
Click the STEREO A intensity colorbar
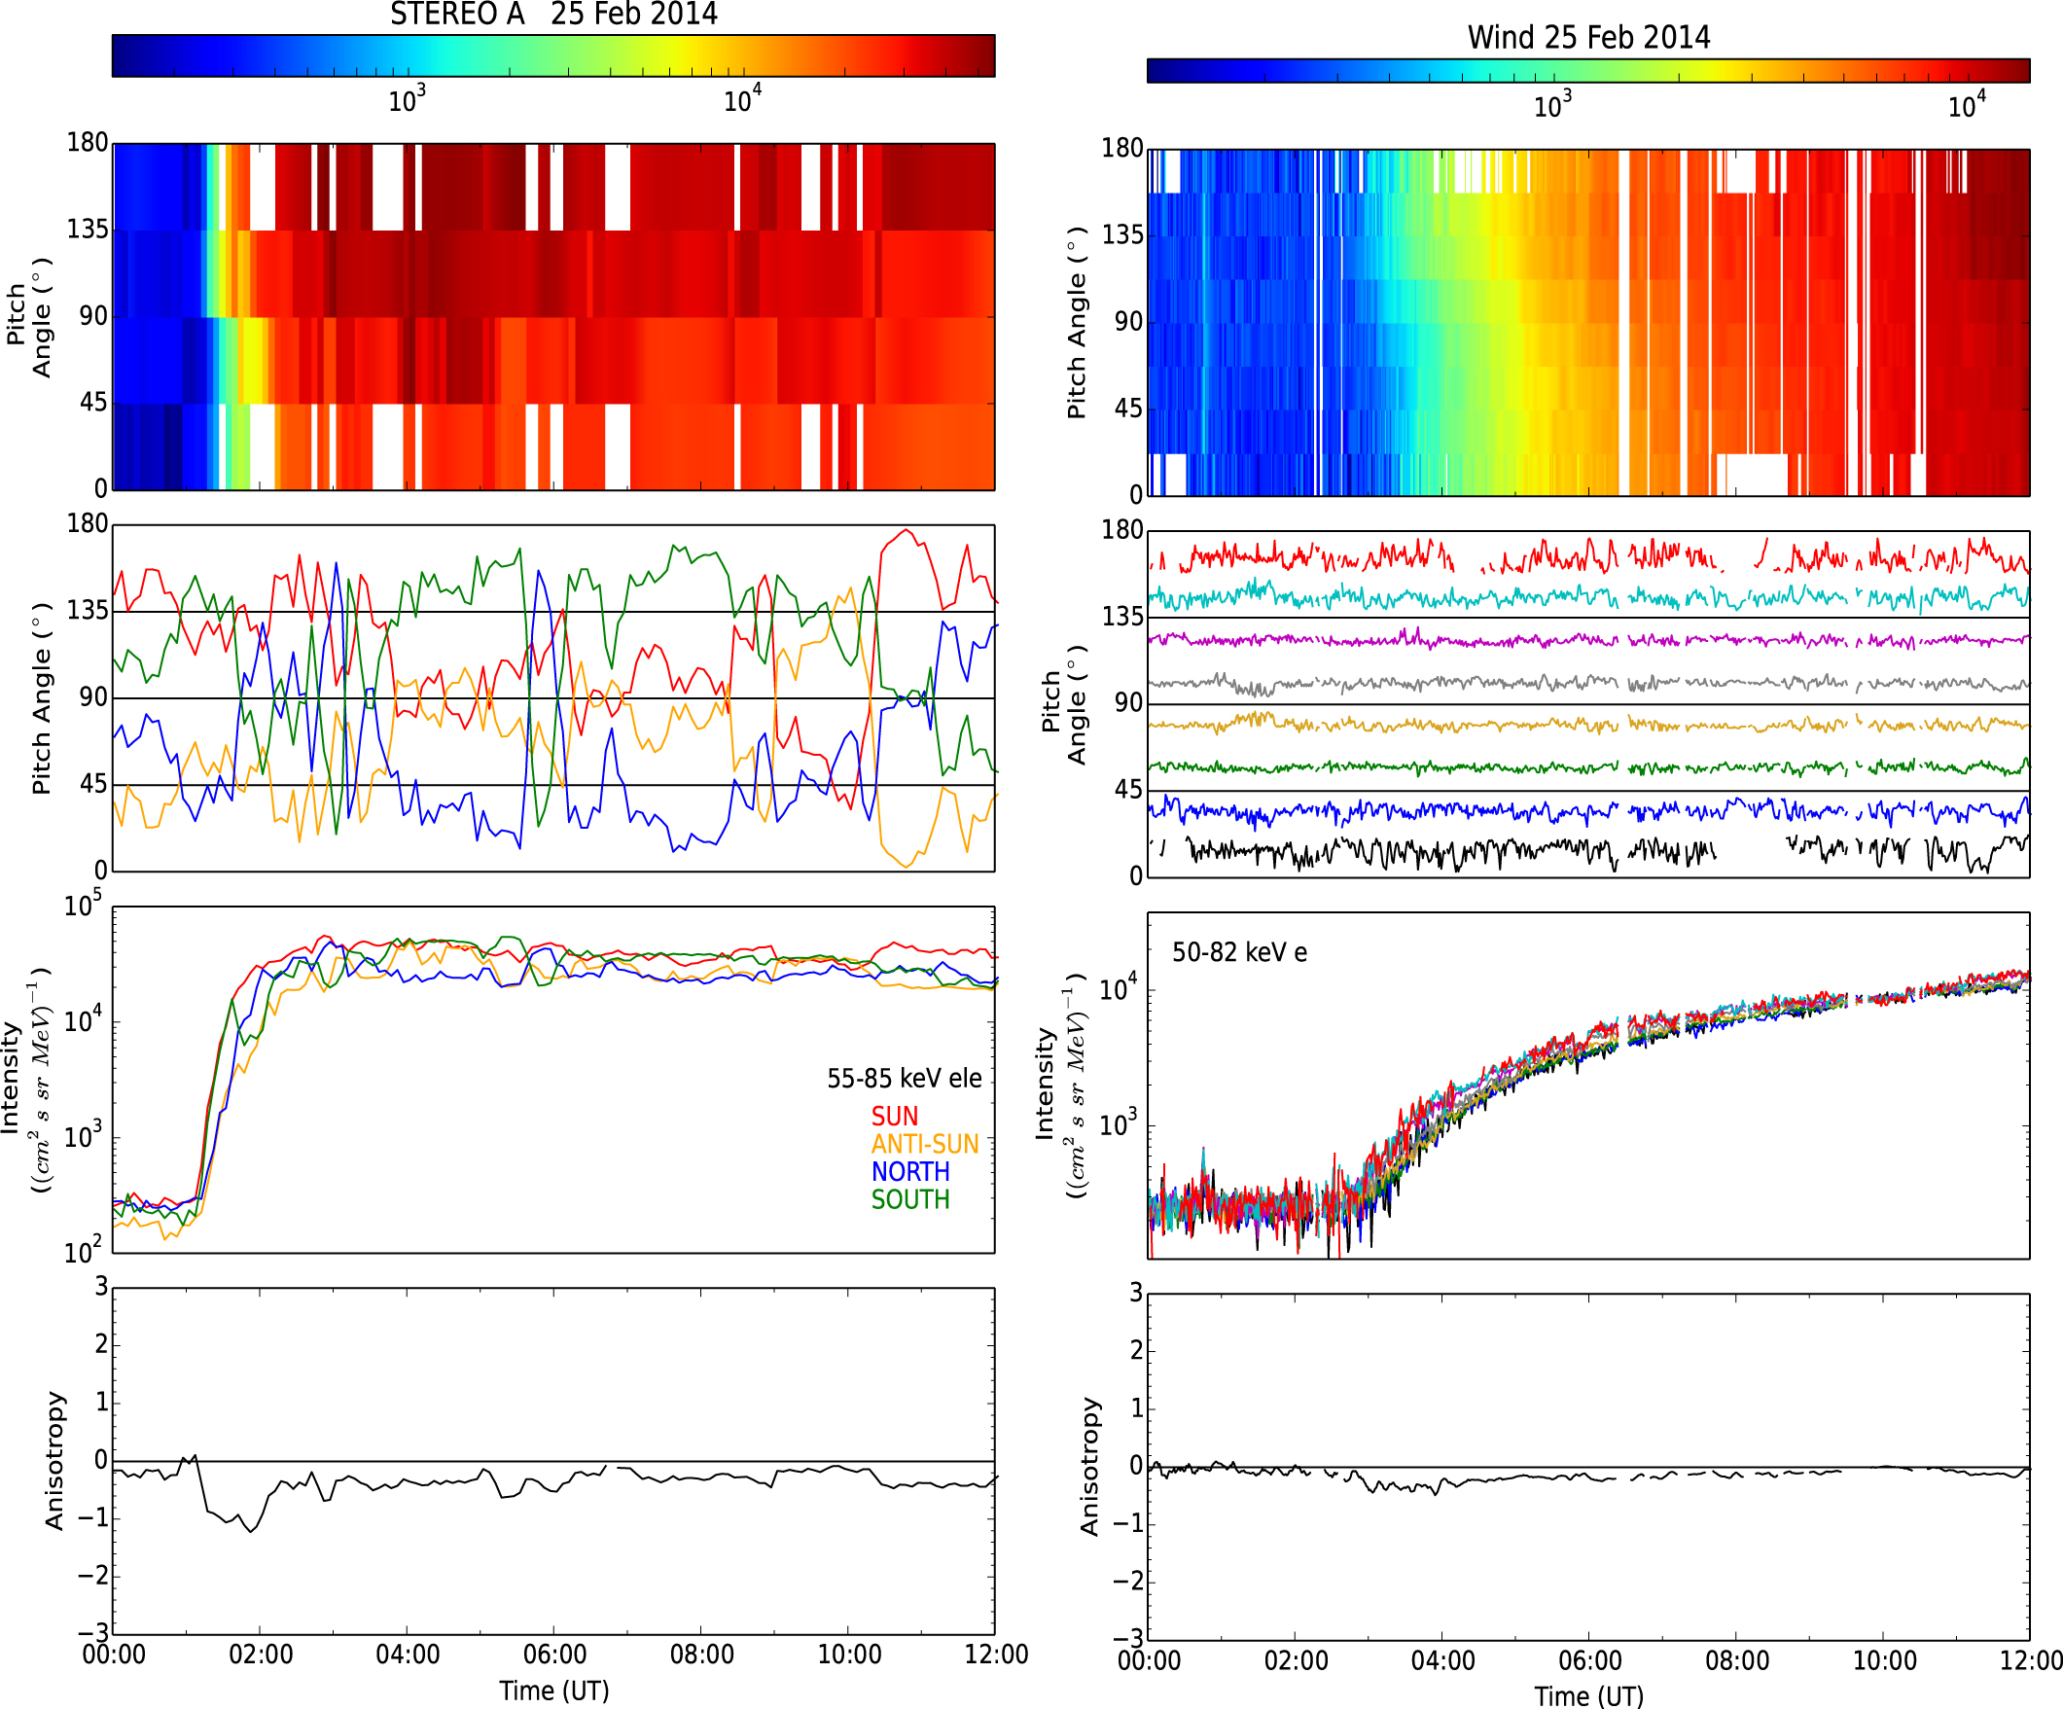click(x=553, y=56)
